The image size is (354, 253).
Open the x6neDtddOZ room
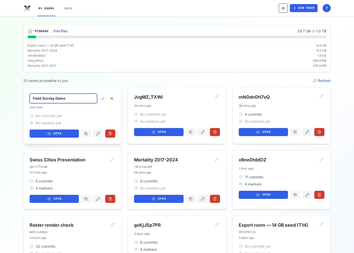pyautogui.click(x=263, y=195)
